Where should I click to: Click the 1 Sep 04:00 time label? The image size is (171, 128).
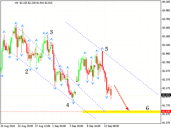pyautogui.click(x=59, y=126)
